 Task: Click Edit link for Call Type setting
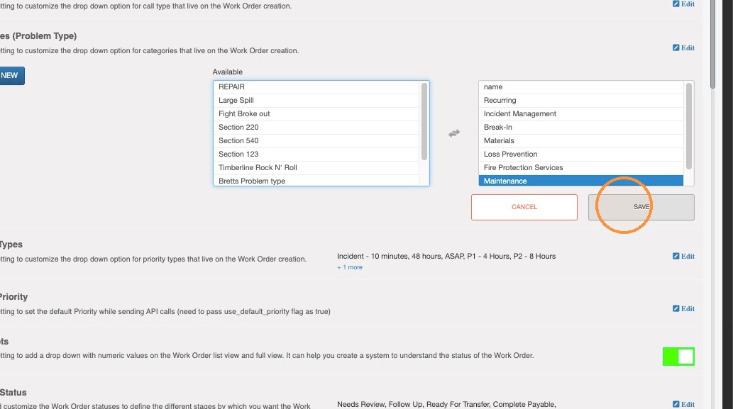[683, 4]
